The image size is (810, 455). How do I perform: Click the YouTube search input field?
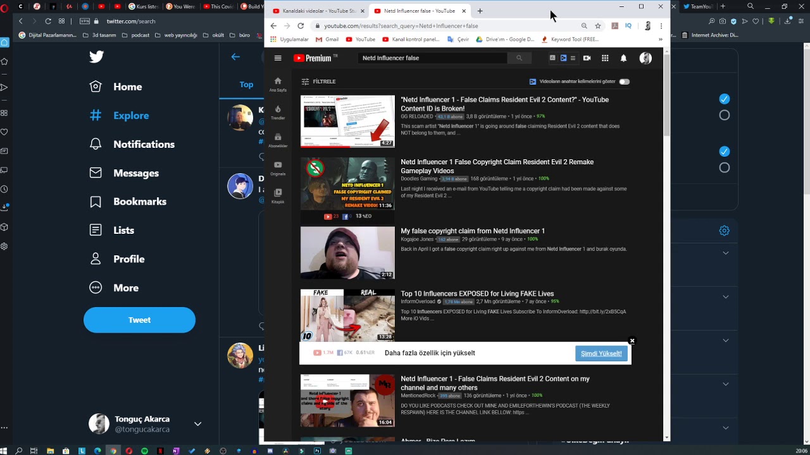point(433,58)
